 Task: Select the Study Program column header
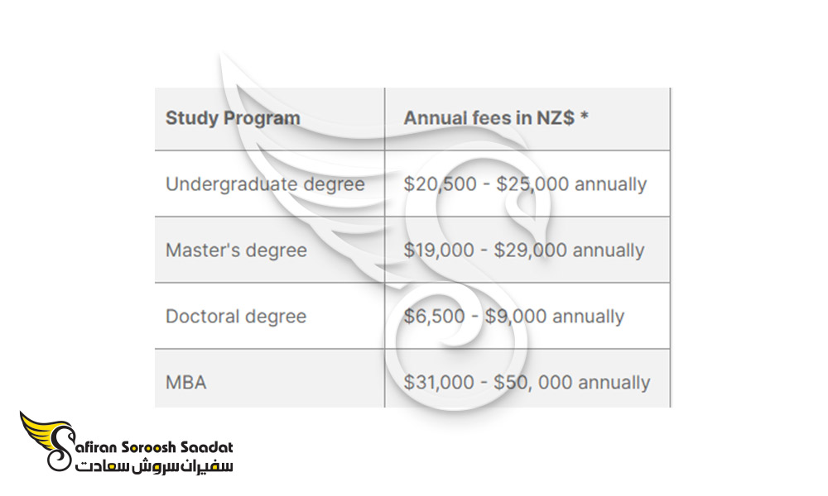click(x=233, y=118)
